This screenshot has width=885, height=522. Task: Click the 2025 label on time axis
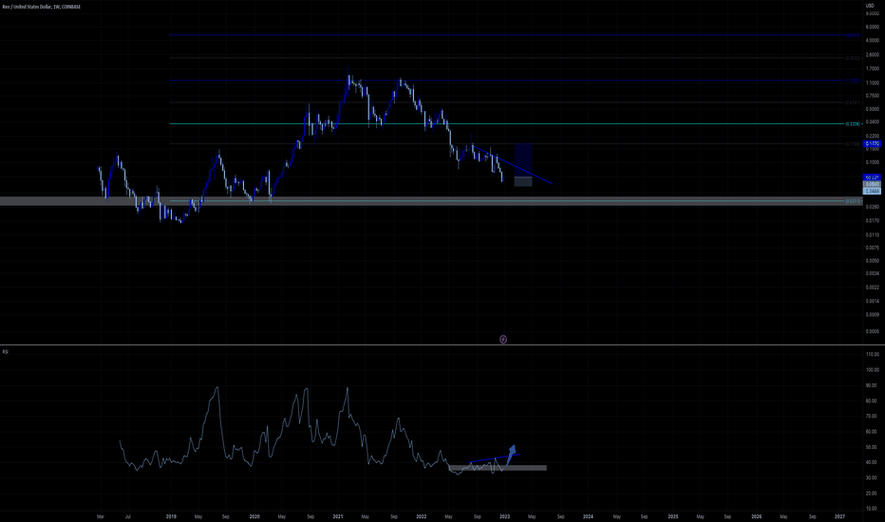pyautogui.click(x=673, y=516)
